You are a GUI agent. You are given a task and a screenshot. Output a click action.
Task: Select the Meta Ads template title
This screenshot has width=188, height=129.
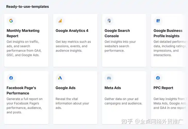[x=113, y=88]
